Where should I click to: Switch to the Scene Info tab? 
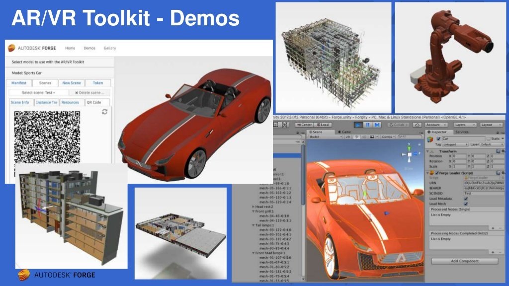click(20, 102)
